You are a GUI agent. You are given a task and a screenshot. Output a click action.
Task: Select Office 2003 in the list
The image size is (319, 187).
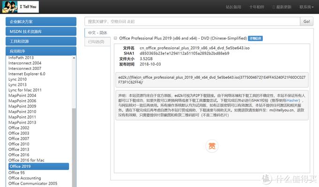(x=19, y=133)
